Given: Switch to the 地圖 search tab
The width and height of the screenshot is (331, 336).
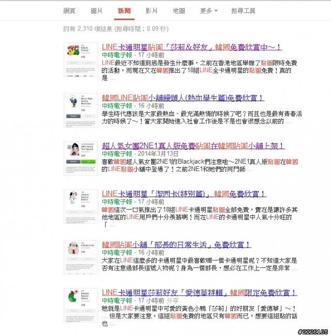Looking at the screenshot, I should pyautogui.click(x=179, y=11).
